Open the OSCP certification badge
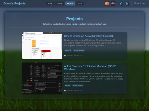The height and width of the screenshot is (111, 149). (107, 4)
